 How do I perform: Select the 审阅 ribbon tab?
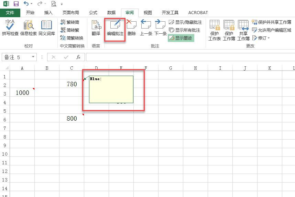click(130, 13)
